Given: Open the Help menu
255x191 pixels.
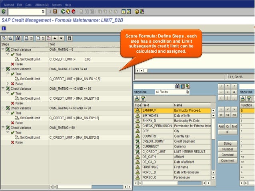Looking at the screenshot, I should point(68,5).
